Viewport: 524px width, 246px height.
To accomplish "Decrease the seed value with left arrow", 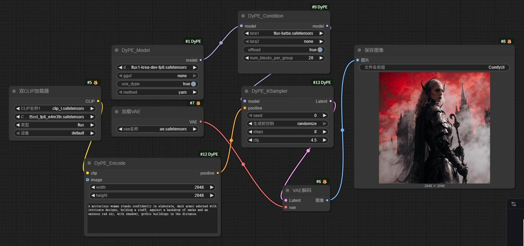I will tap(250, 116).
